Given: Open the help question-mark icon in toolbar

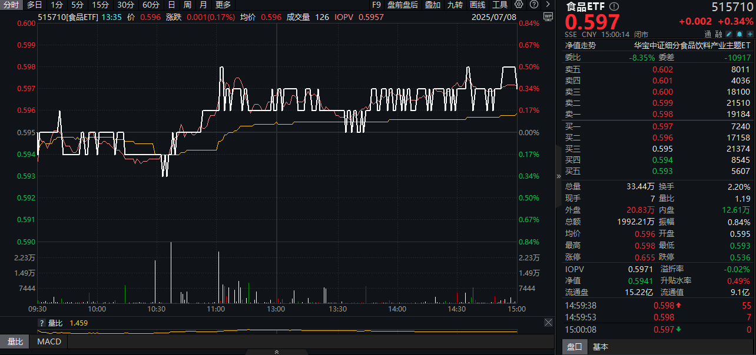Looking at the screenshot, I should point(533,5).
